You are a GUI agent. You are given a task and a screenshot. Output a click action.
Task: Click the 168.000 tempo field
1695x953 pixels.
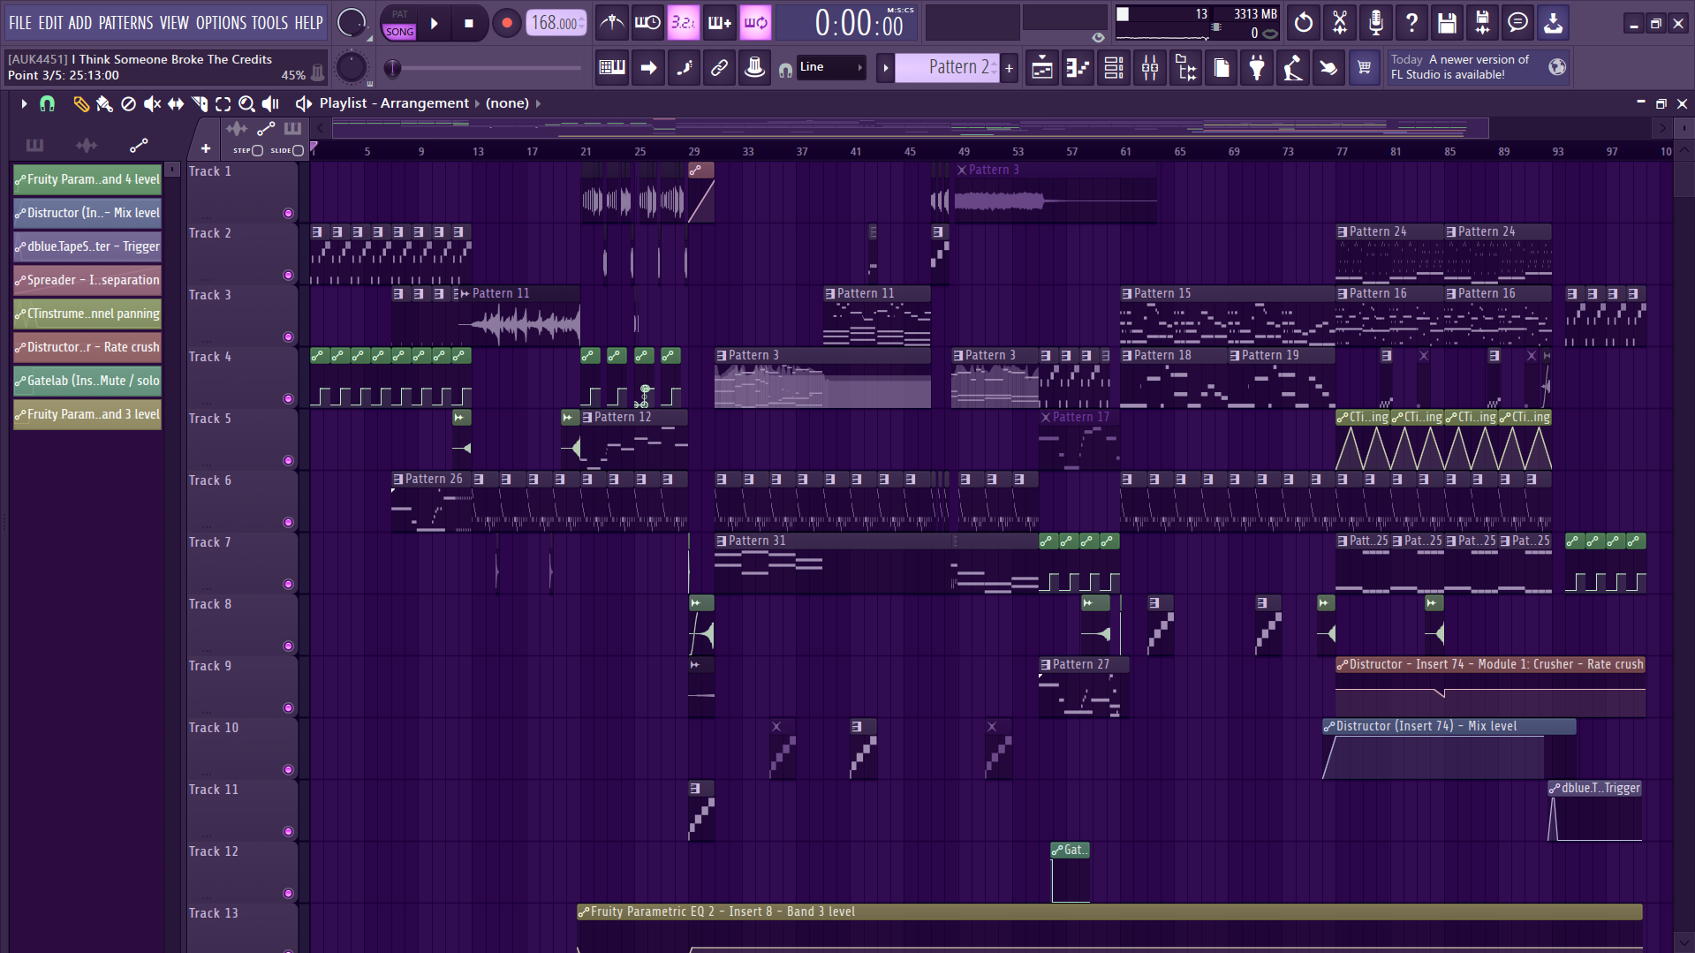point(556,24)
